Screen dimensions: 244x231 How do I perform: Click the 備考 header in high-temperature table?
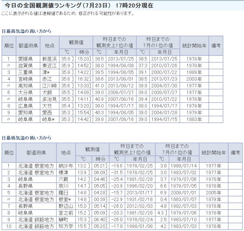pos(216,46)
